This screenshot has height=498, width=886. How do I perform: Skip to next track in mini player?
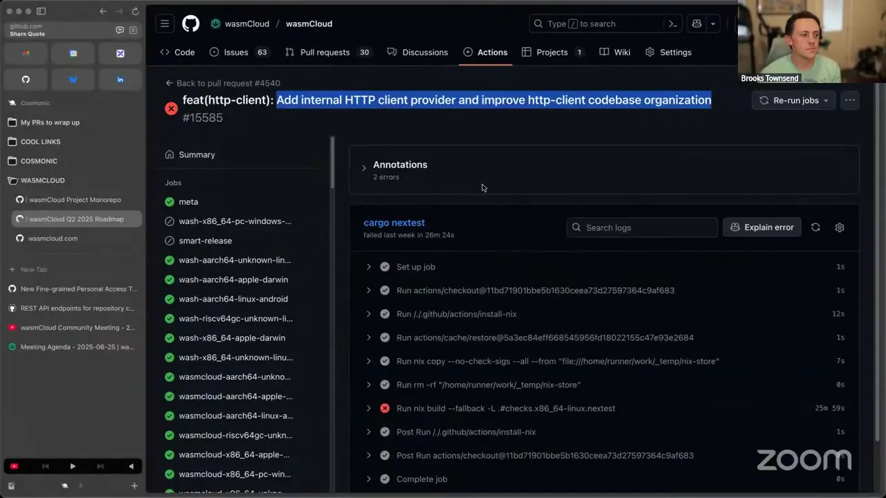[100, 466]
